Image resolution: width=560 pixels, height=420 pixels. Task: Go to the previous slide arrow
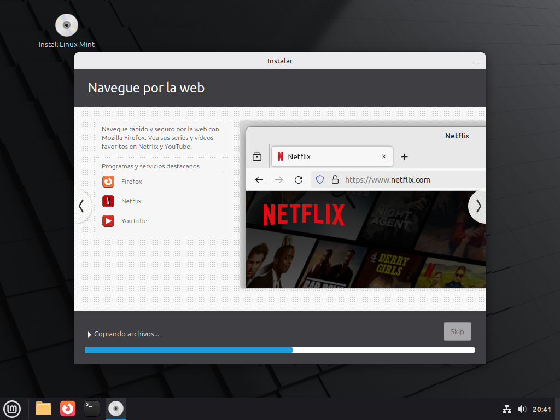pos(81,206)
